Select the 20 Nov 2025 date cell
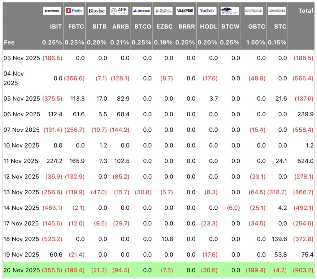 (21, 270)
